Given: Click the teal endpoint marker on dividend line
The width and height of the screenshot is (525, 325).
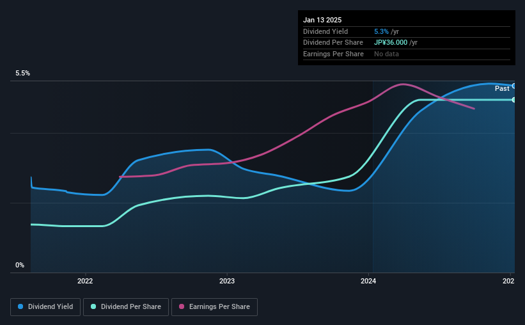Looking at the screenshot, I should click(514, 100).
